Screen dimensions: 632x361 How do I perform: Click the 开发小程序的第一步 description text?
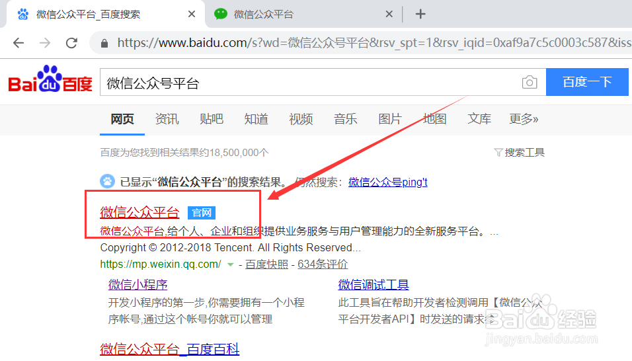[x=206, y=311]
